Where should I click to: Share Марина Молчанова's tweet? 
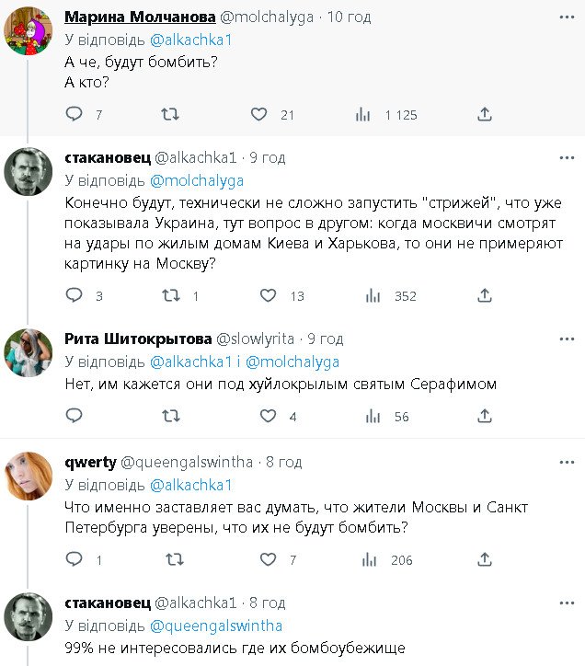(485, 114)
